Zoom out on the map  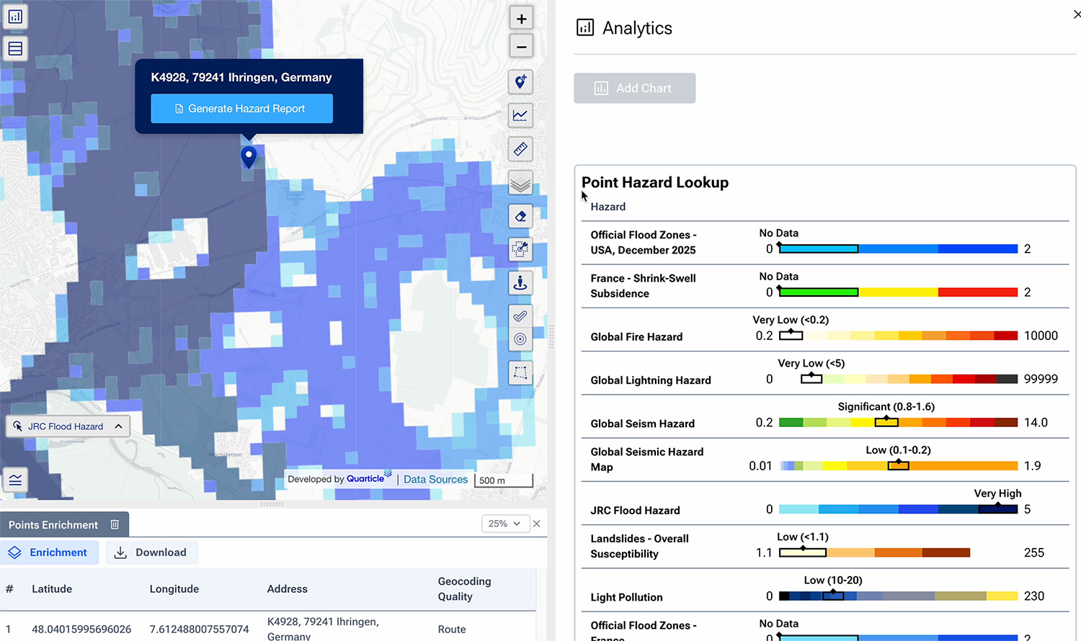click(521, 47)
